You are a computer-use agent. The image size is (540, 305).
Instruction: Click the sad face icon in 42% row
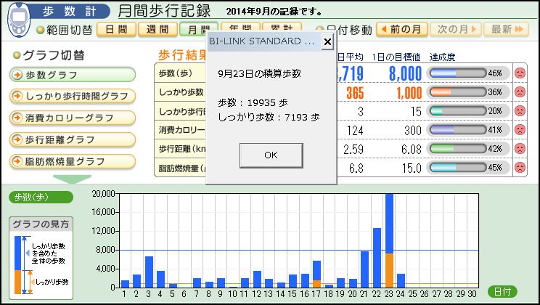pos(520,149)
